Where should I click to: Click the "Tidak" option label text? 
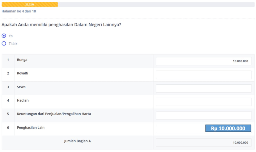[x=13, y=44]
